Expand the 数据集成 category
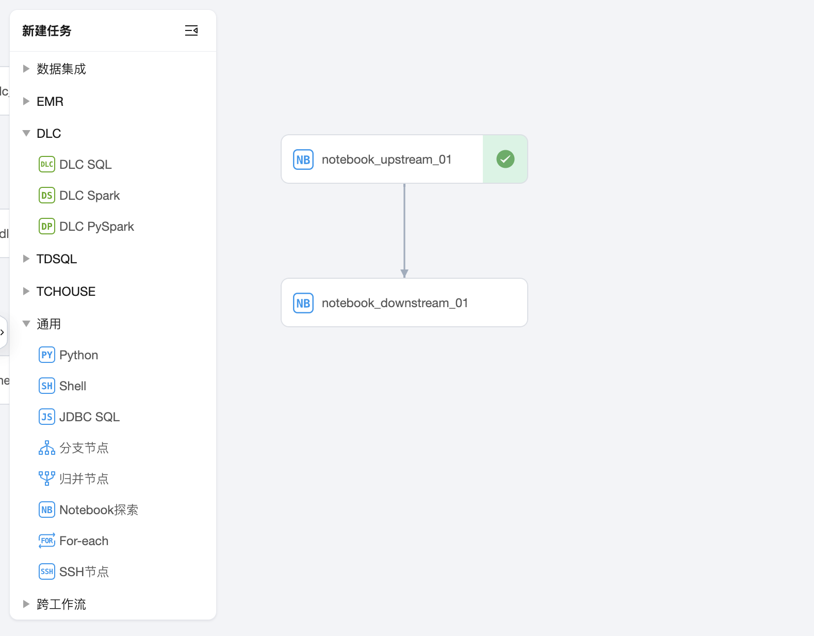814x636 pixels. click(26, 69)
